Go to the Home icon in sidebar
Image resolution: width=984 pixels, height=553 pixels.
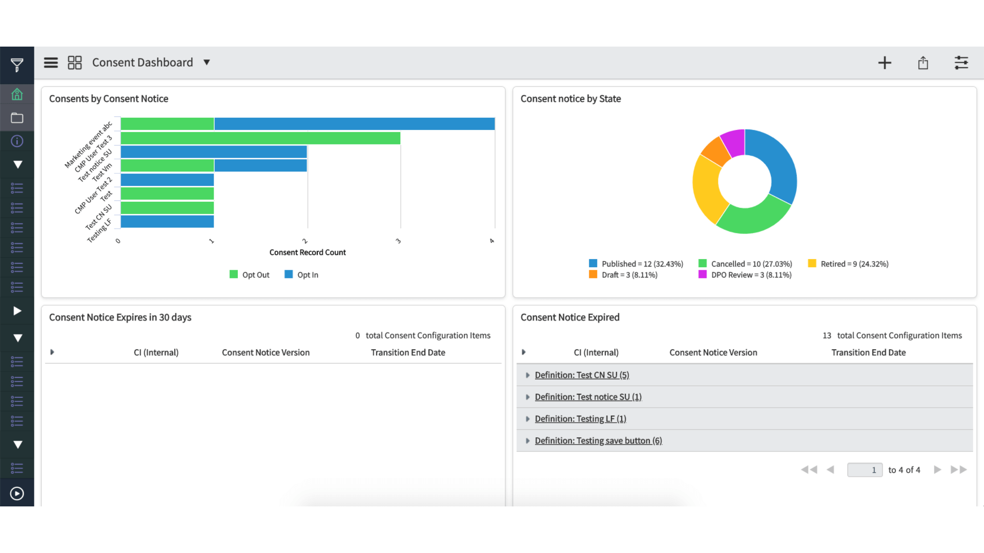tap(17, 94)
